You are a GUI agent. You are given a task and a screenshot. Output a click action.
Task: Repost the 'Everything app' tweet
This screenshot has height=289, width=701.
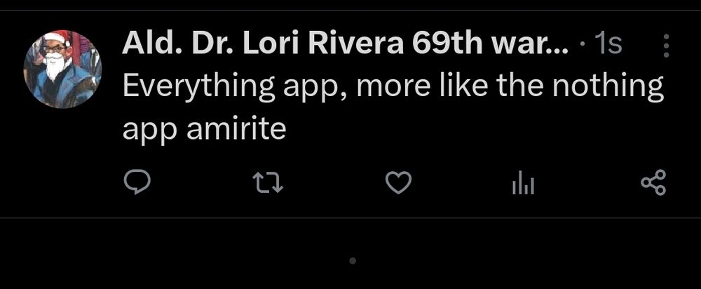[x=268, y=184]
